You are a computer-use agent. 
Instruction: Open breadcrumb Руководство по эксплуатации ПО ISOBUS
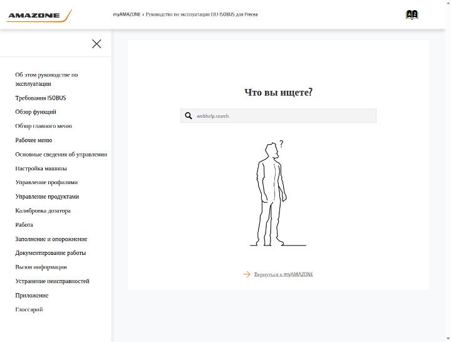(x=202, y=14)
